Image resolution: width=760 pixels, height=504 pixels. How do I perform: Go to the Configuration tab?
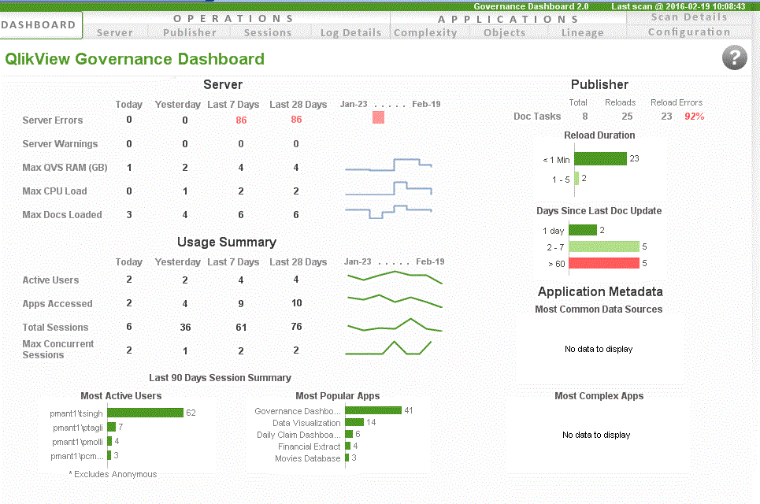tap(689, 32)
